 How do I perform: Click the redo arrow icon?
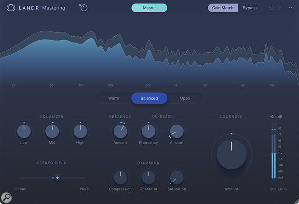[279, 8]
